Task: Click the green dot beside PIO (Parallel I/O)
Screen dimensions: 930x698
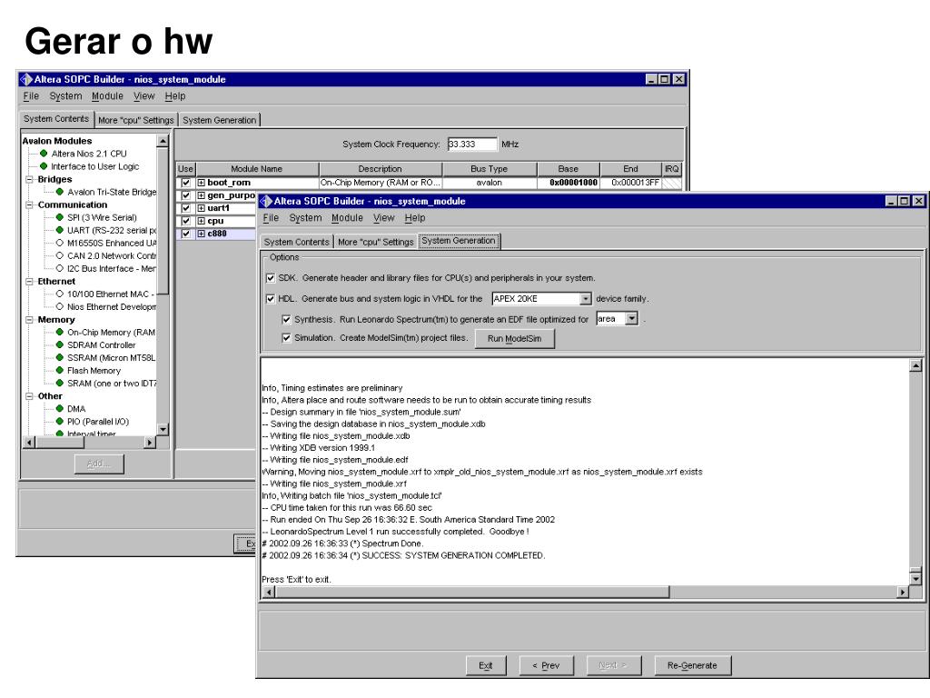Action: (x=59, y=422)
